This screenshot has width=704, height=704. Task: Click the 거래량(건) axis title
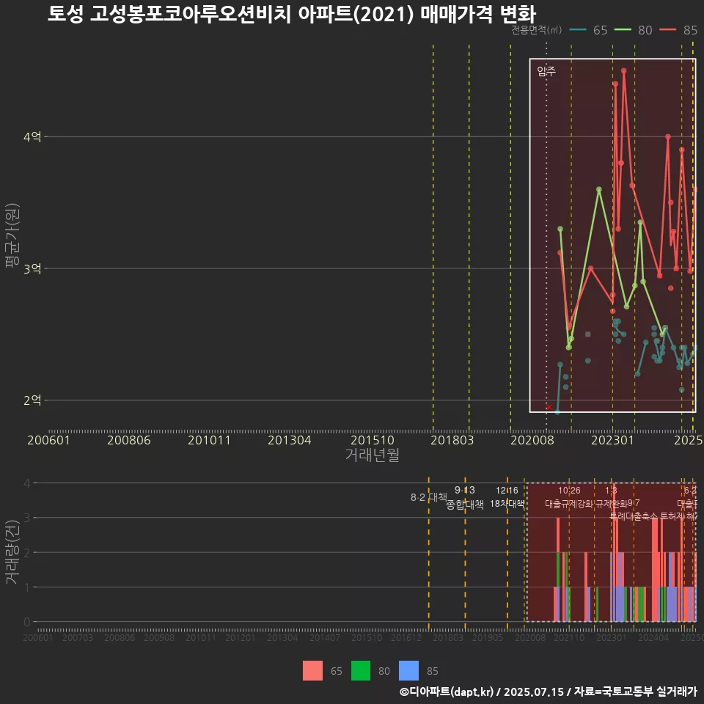(x=12, y=551)
